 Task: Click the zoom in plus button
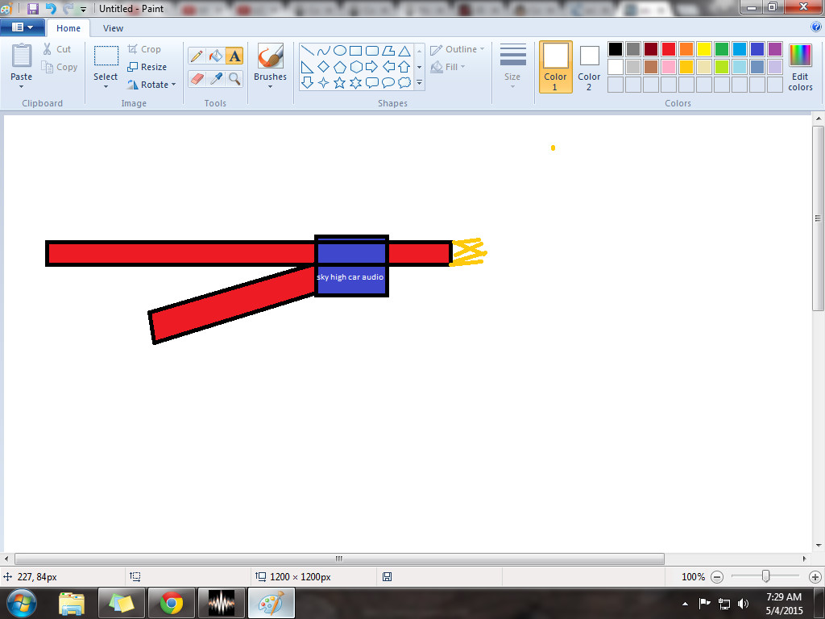click(815, 577)
